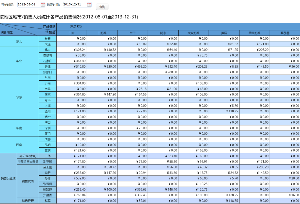Click 天津 饼干 value ¥498.20
This screenshot has height=204, width=300.
(x=133, y=67)
